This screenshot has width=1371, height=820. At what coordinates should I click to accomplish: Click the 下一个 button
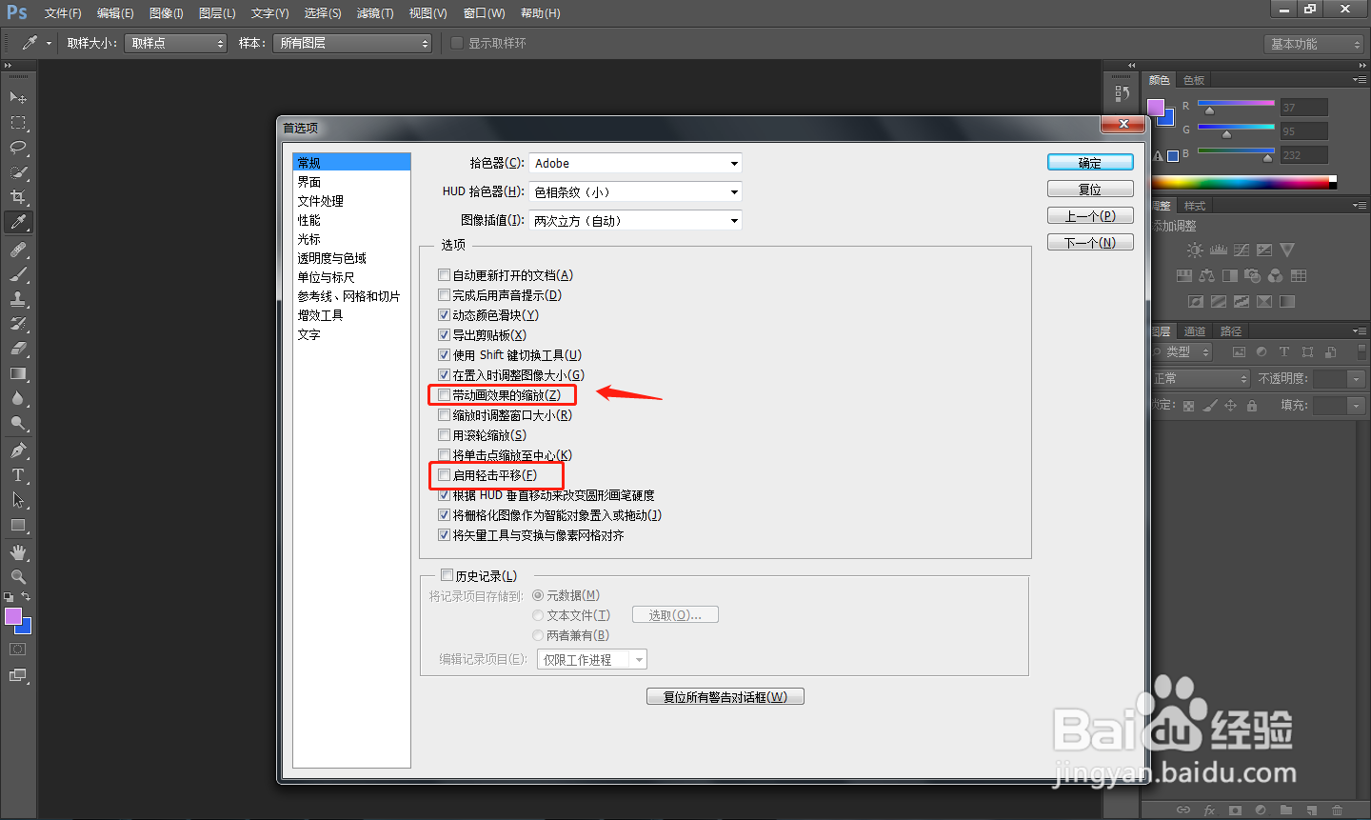point(1090,243)
